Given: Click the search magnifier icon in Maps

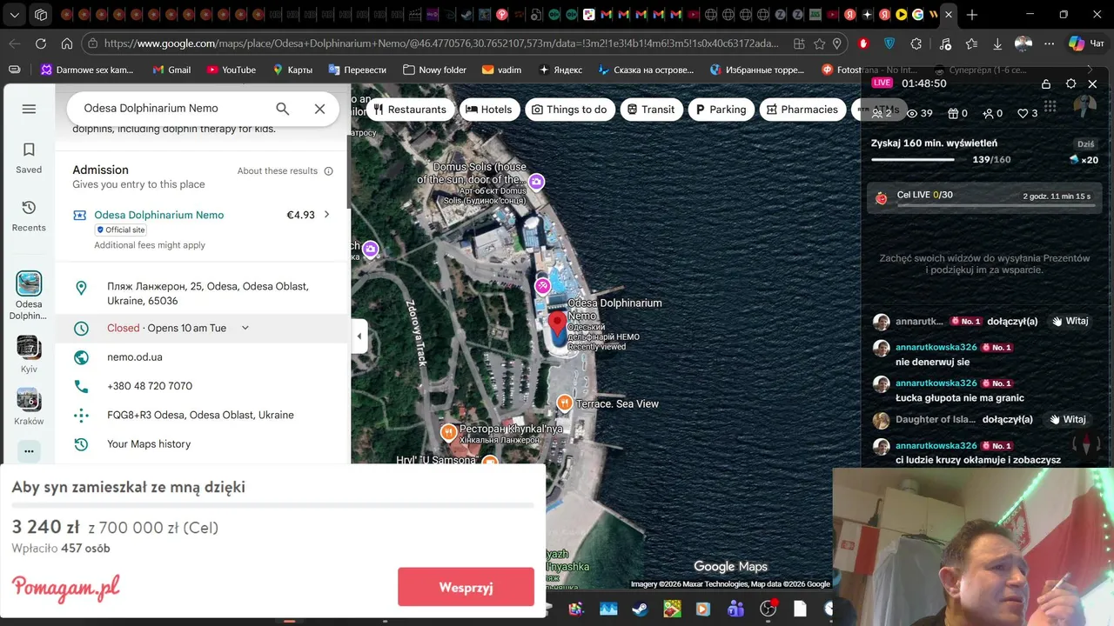Looking at the screenshot, I should [x=282, y=109].
